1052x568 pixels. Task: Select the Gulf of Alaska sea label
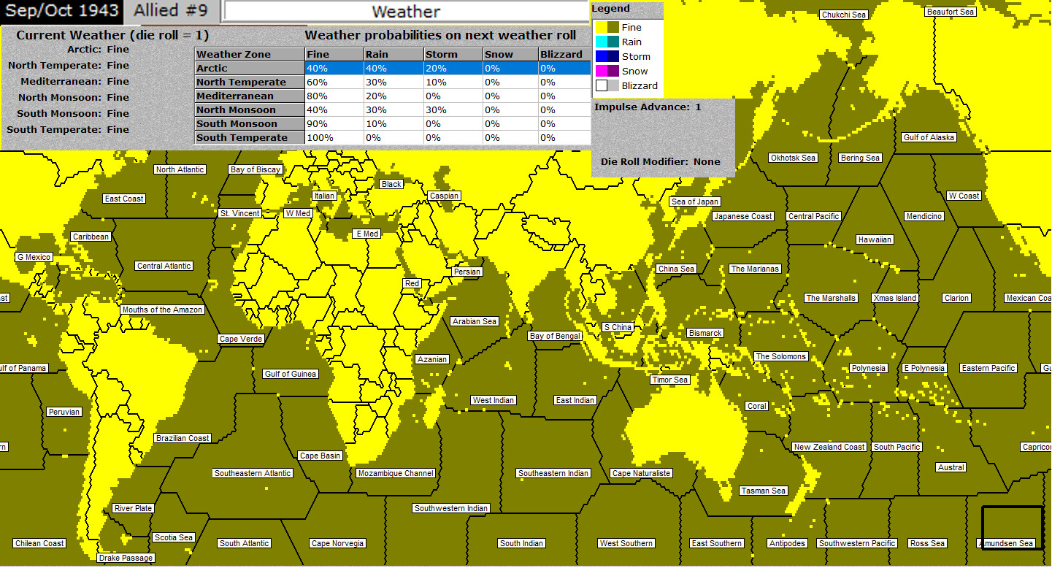click(x=929, y=137)
